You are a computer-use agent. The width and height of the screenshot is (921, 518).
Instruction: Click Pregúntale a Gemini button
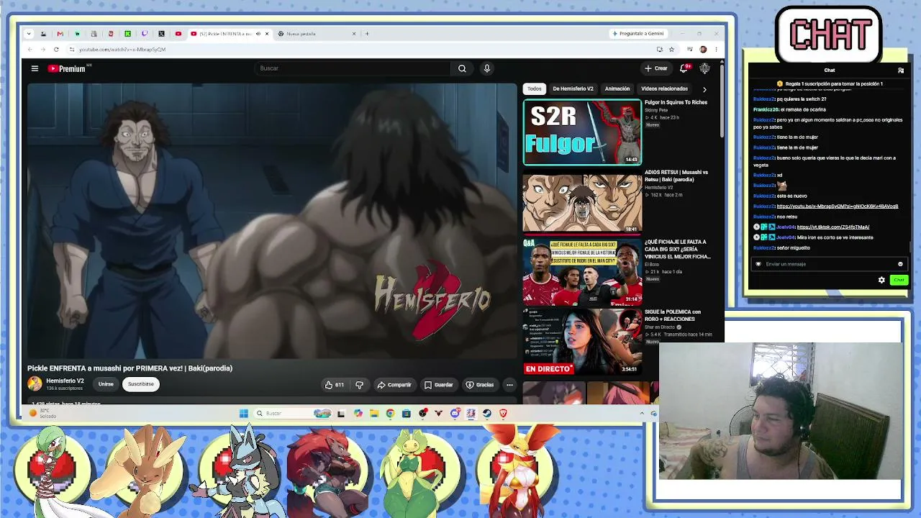[x=638, y=34]
